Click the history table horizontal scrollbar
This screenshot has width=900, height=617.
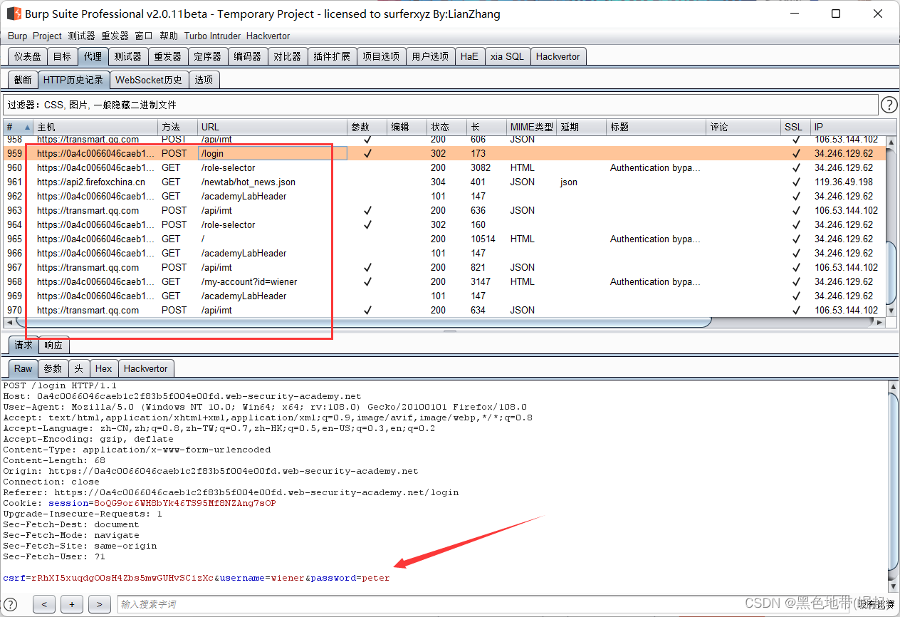[445, 323]
